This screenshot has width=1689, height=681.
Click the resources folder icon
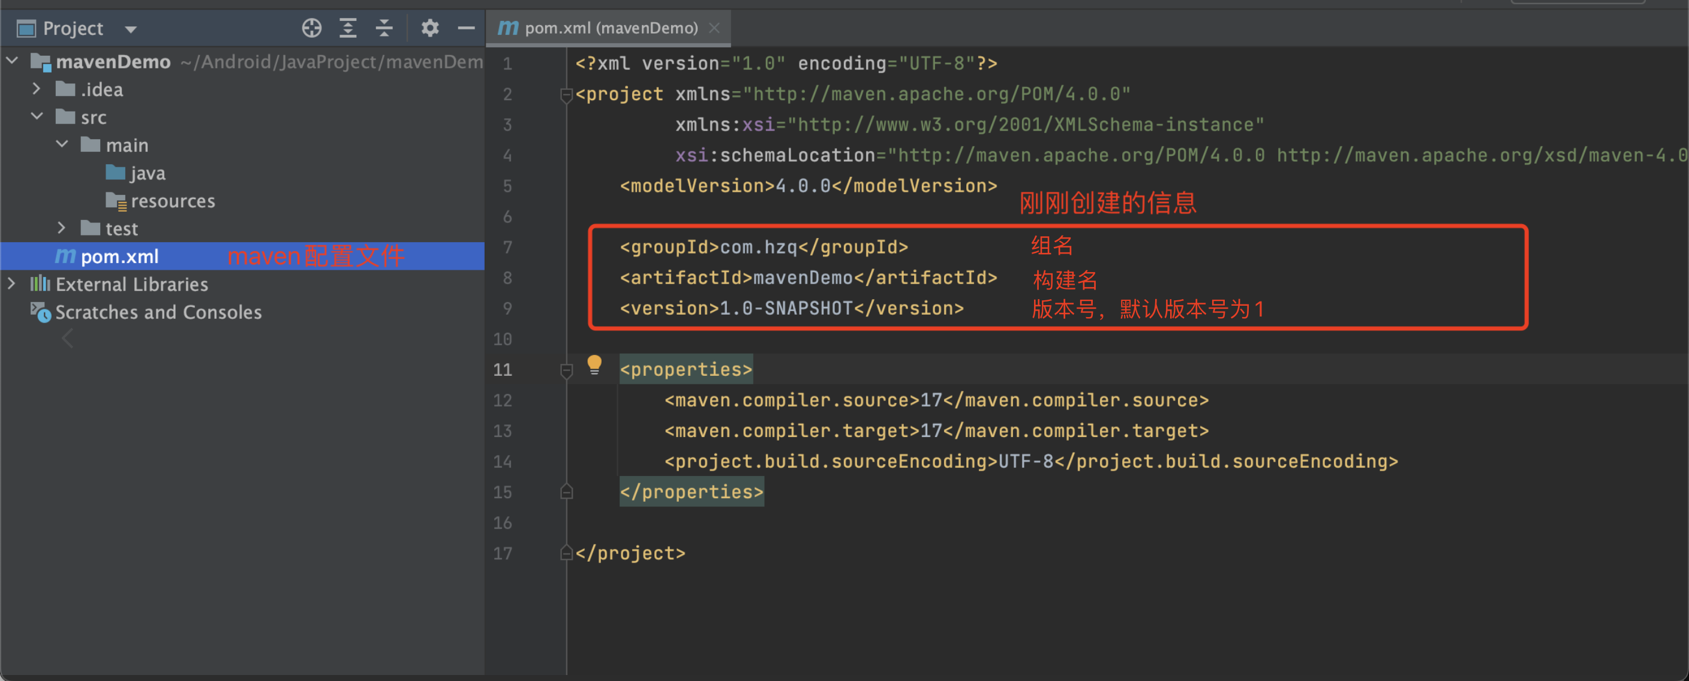(x=116, y=201)
